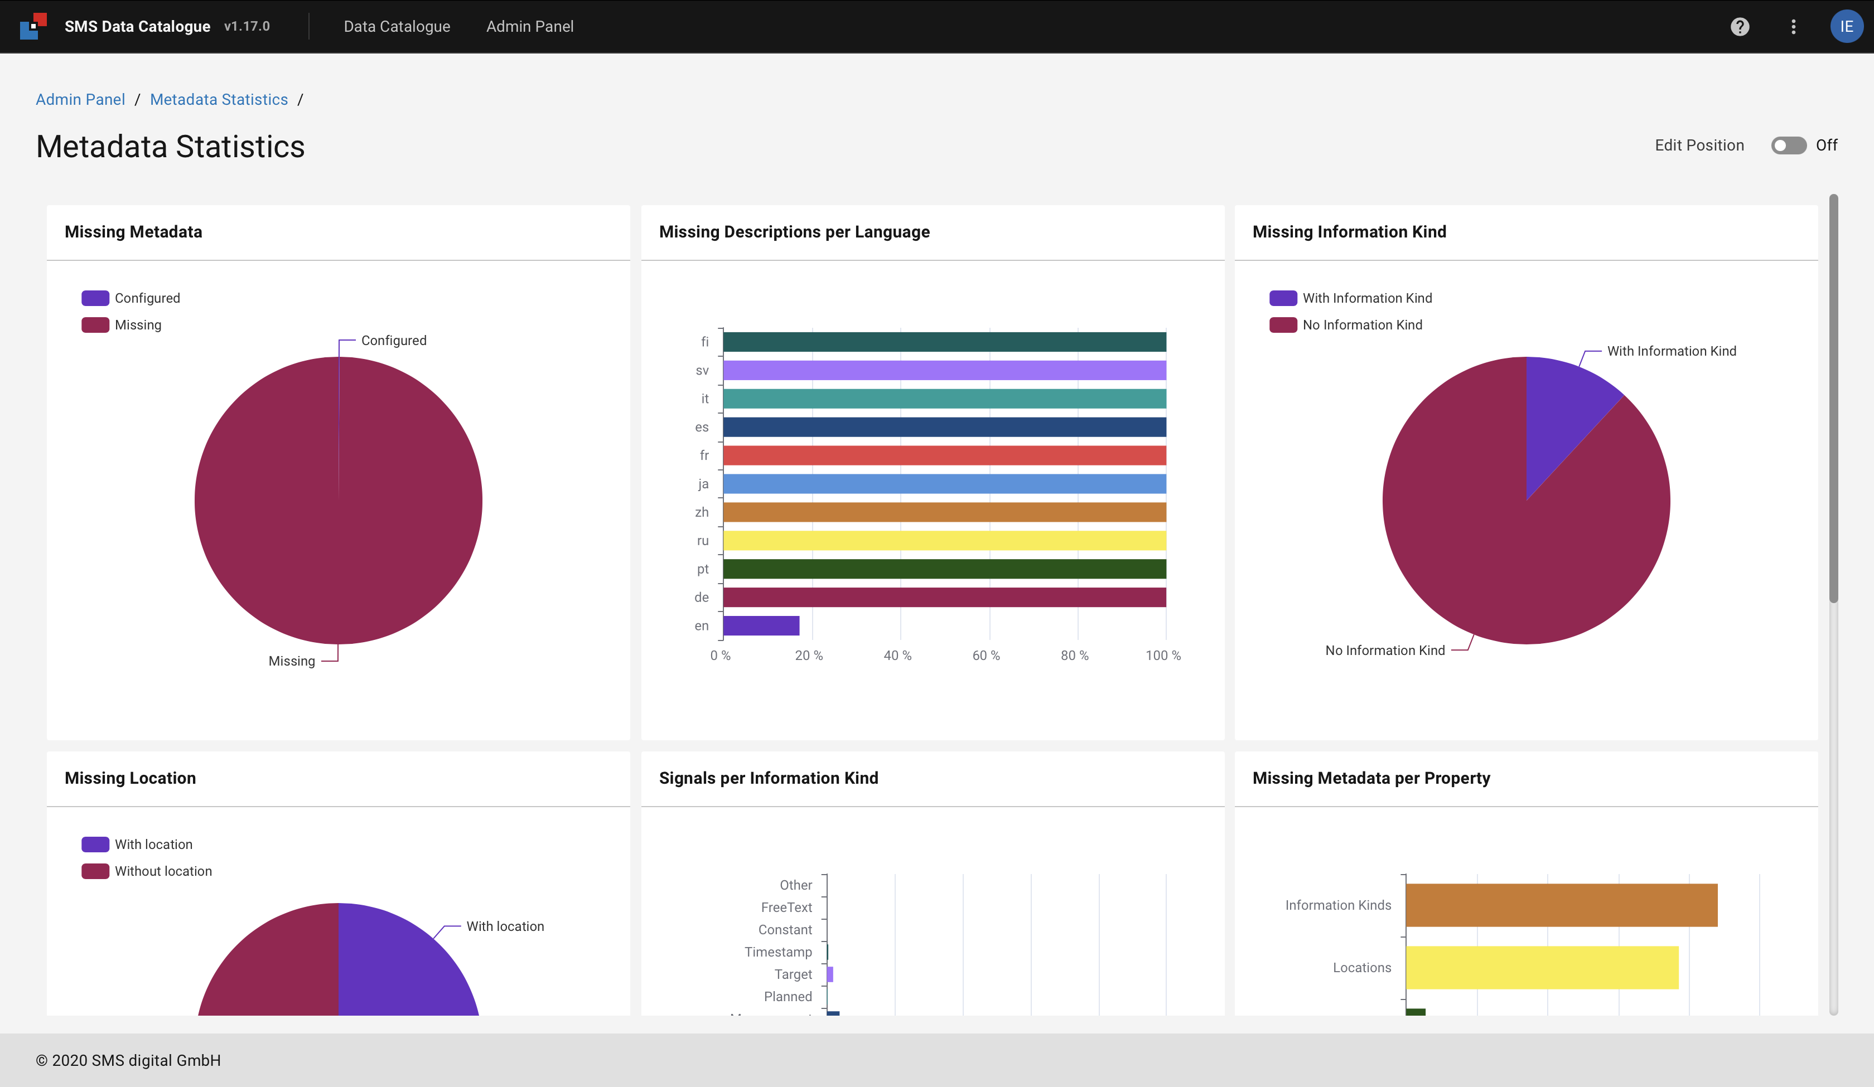Click the page vertical scrollbar thumb
The height and width of the screenshot is (1087, 1874).
(1833, 399)
